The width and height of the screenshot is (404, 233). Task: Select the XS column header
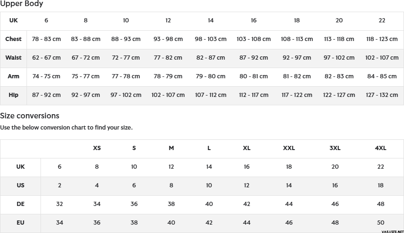pos(97,148)
